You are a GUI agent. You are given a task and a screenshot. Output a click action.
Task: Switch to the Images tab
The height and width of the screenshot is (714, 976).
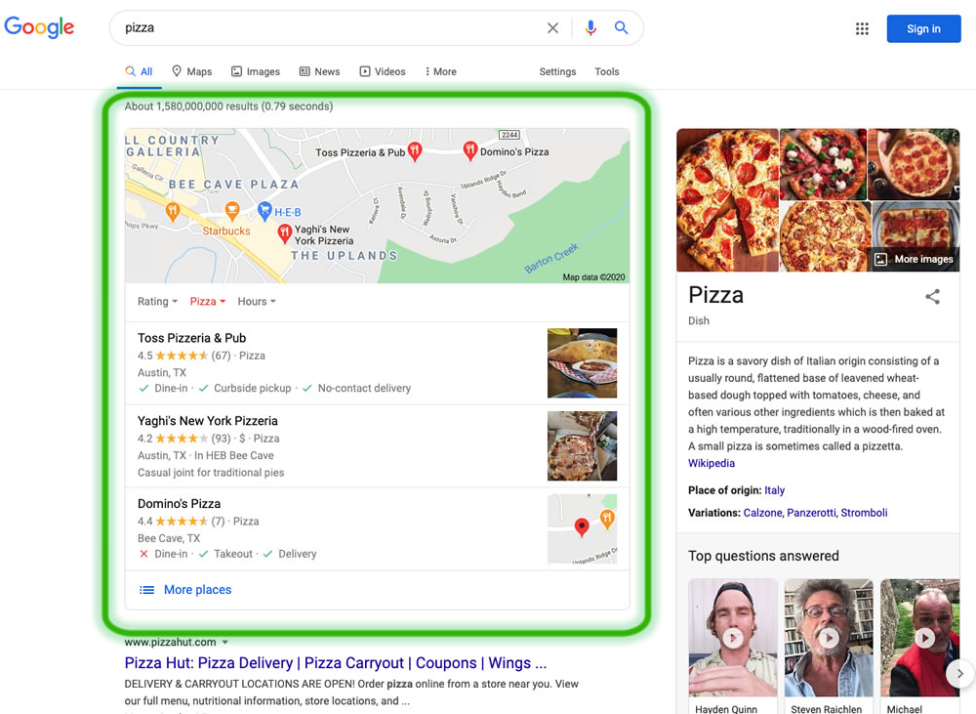point(256,71)
